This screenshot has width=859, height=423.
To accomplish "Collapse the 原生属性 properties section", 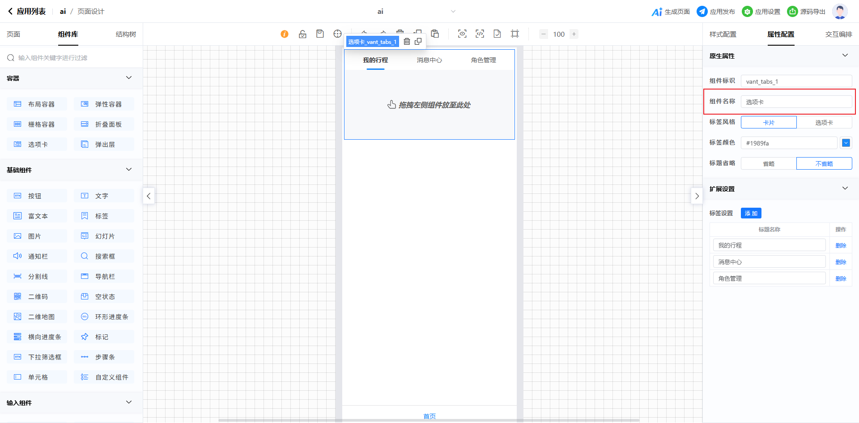I will 845,56.
